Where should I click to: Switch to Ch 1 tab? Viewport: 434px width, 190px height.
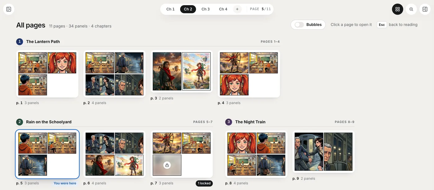coord(170,9)
